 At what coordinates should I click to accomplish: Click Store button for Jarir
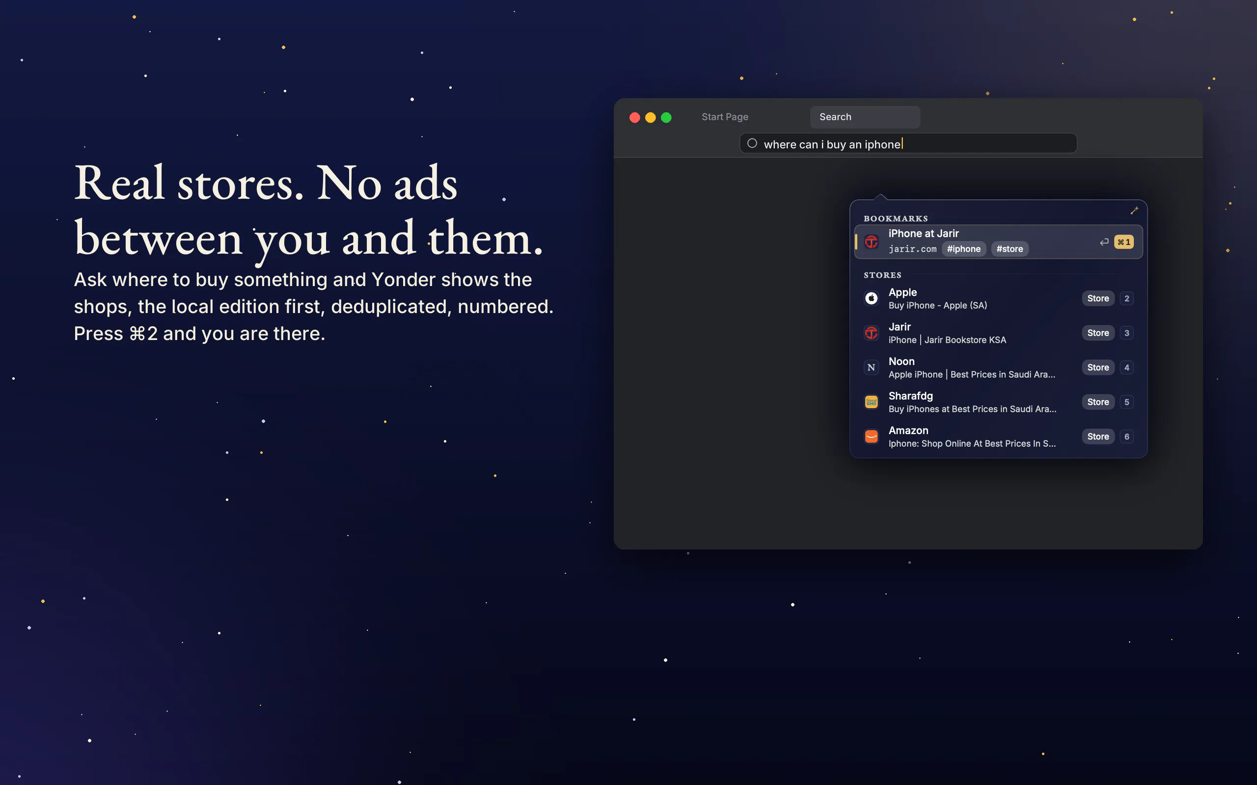pos(1097,333)
